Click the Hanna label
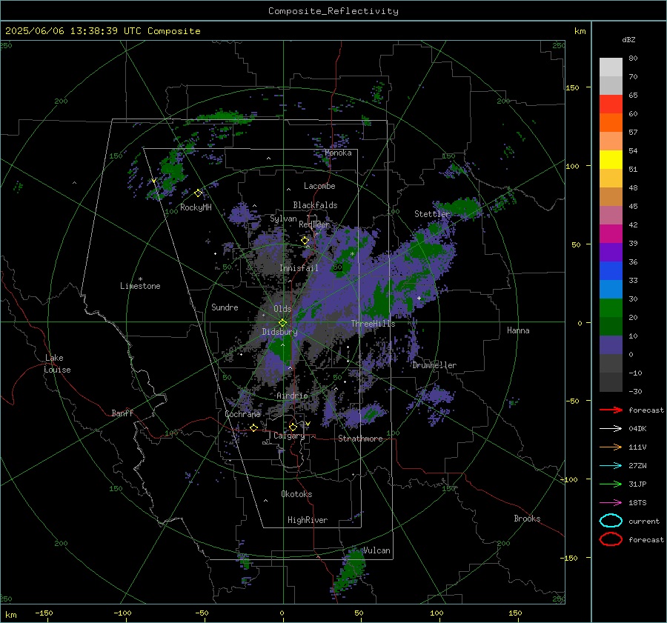 click(x=518, y=330)
